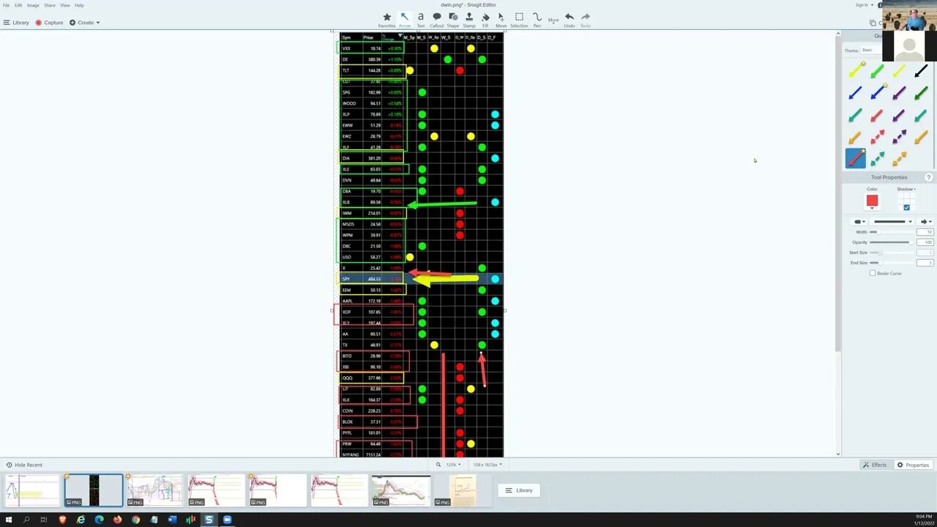Open the Share menu
The width and height of the screenshot is (937, 527).
pyautogui.click(x=50, y=5)
